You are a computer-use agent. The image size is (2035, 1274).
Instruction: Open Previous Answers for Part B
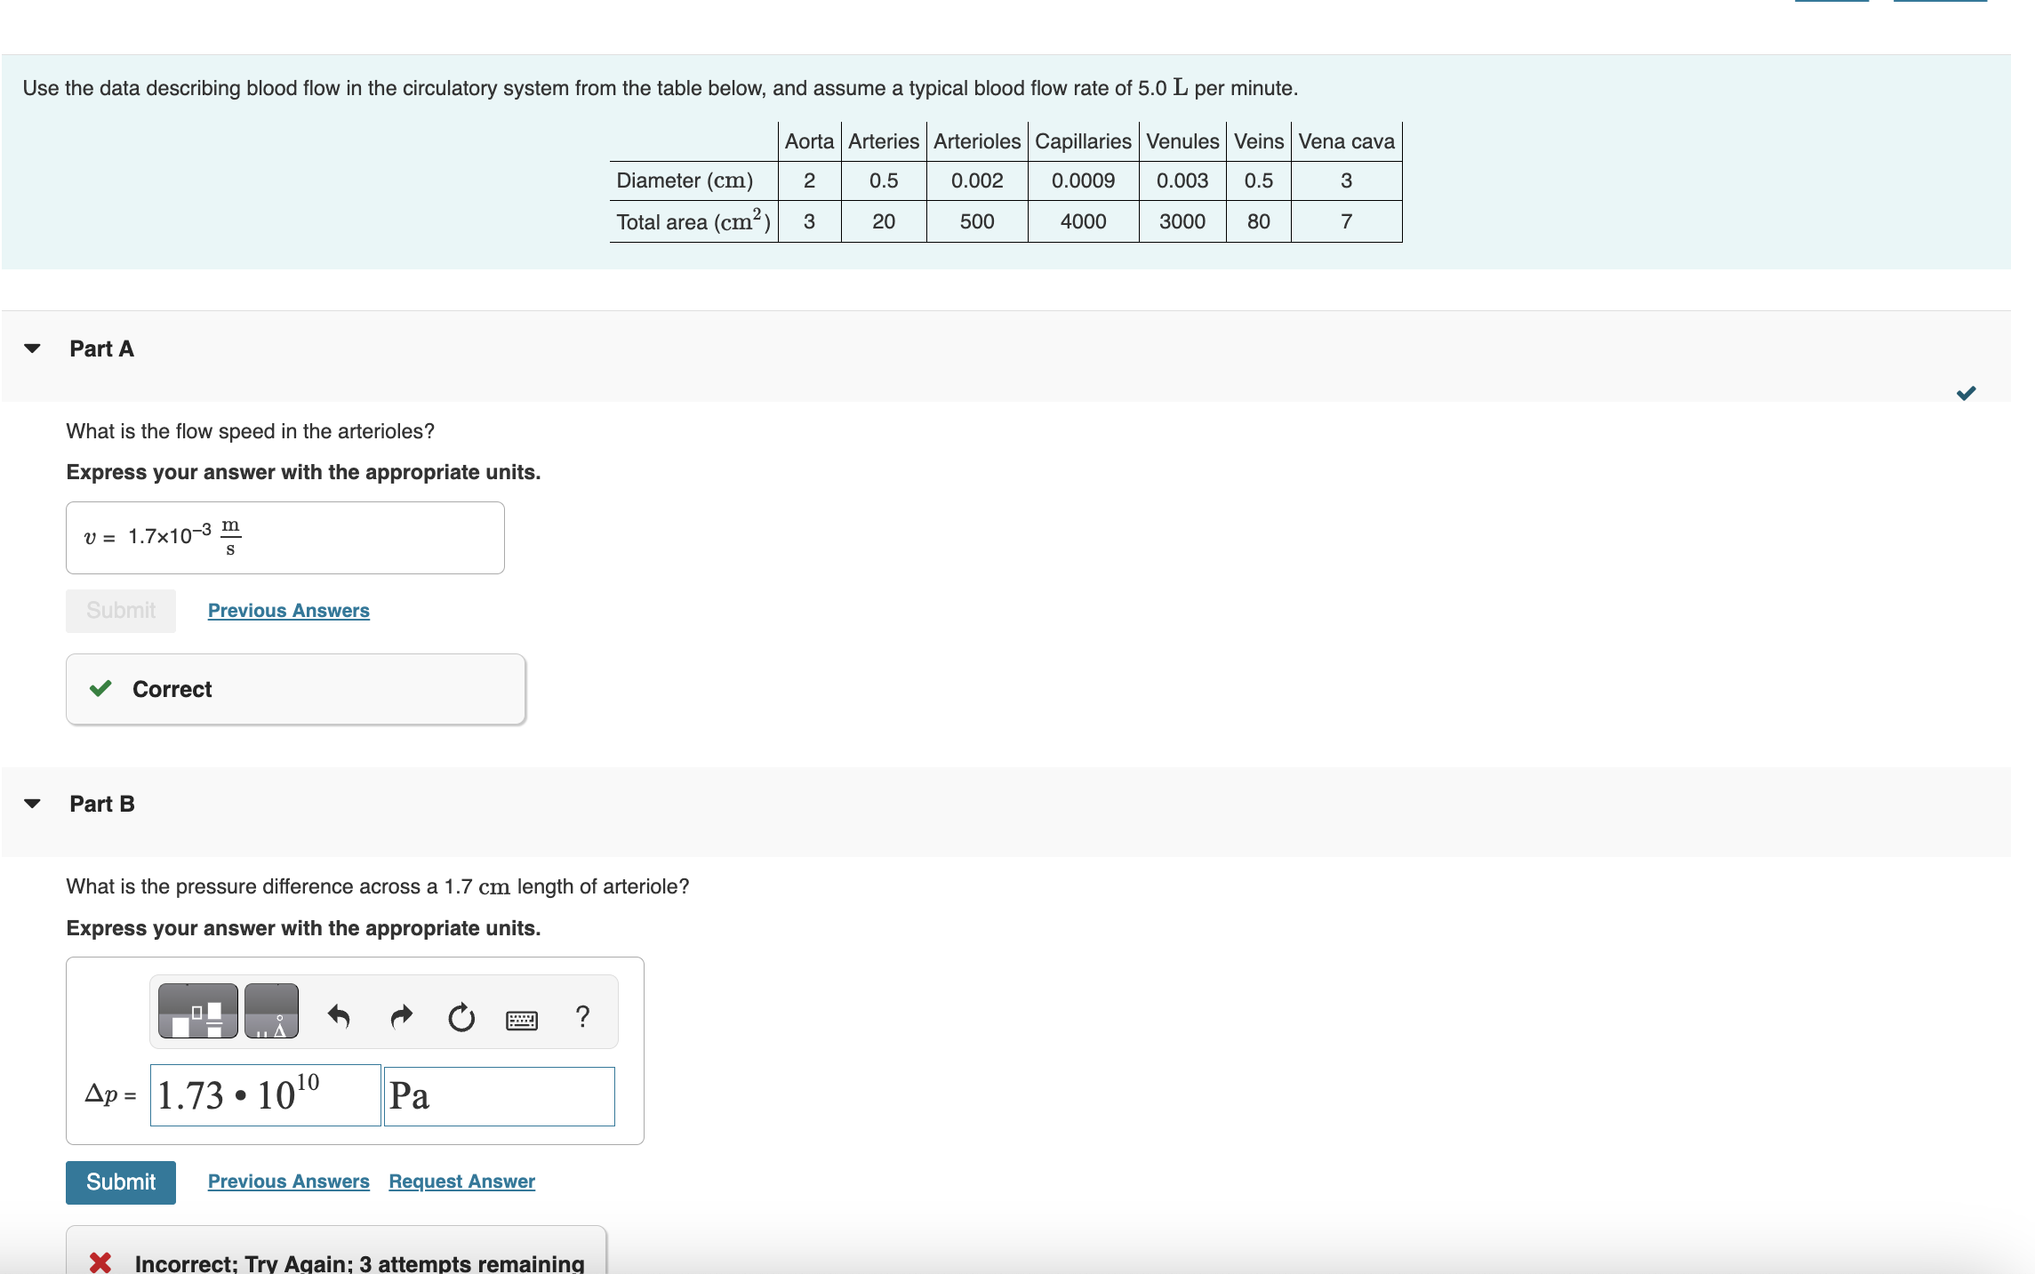[288, 1181]
